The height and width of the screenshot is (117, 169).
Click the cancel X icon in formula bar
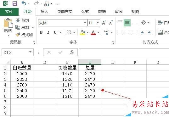pos(49,52)
